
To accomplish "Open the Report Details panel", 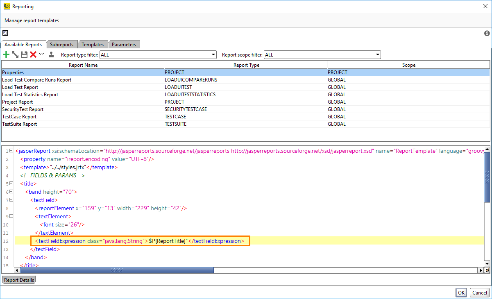I will point(18,280).
